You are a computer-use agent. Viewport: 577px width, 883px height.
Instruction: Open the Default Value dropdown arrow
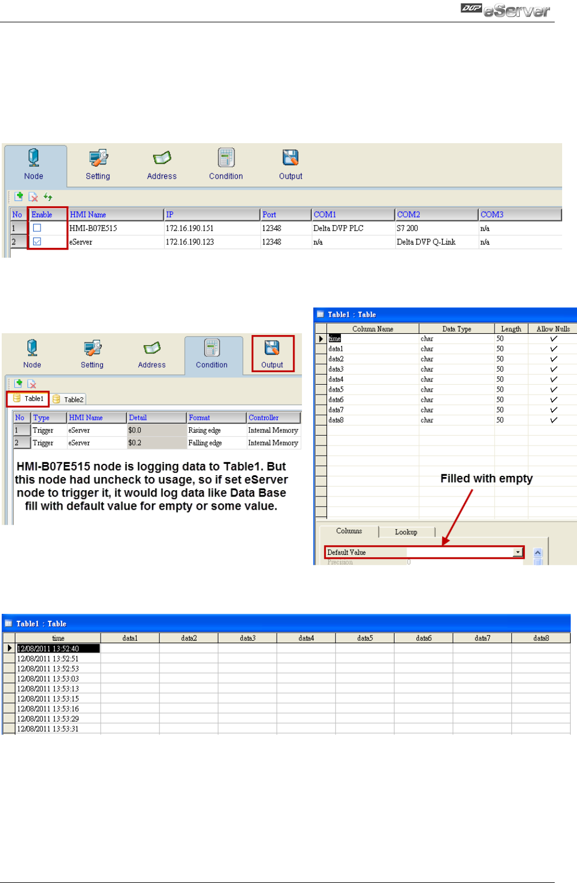tap(518, 552)
